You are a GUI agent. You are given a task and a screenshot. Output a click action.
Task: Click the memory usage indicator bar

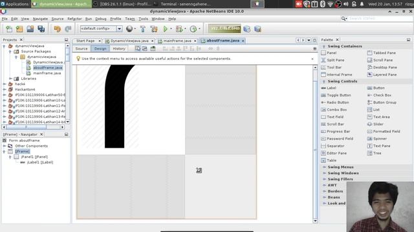click(x=224, y=28)
